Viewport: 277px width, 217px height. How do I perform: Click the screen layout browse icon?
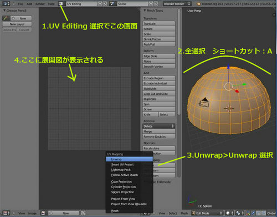[x=61, y=4]
